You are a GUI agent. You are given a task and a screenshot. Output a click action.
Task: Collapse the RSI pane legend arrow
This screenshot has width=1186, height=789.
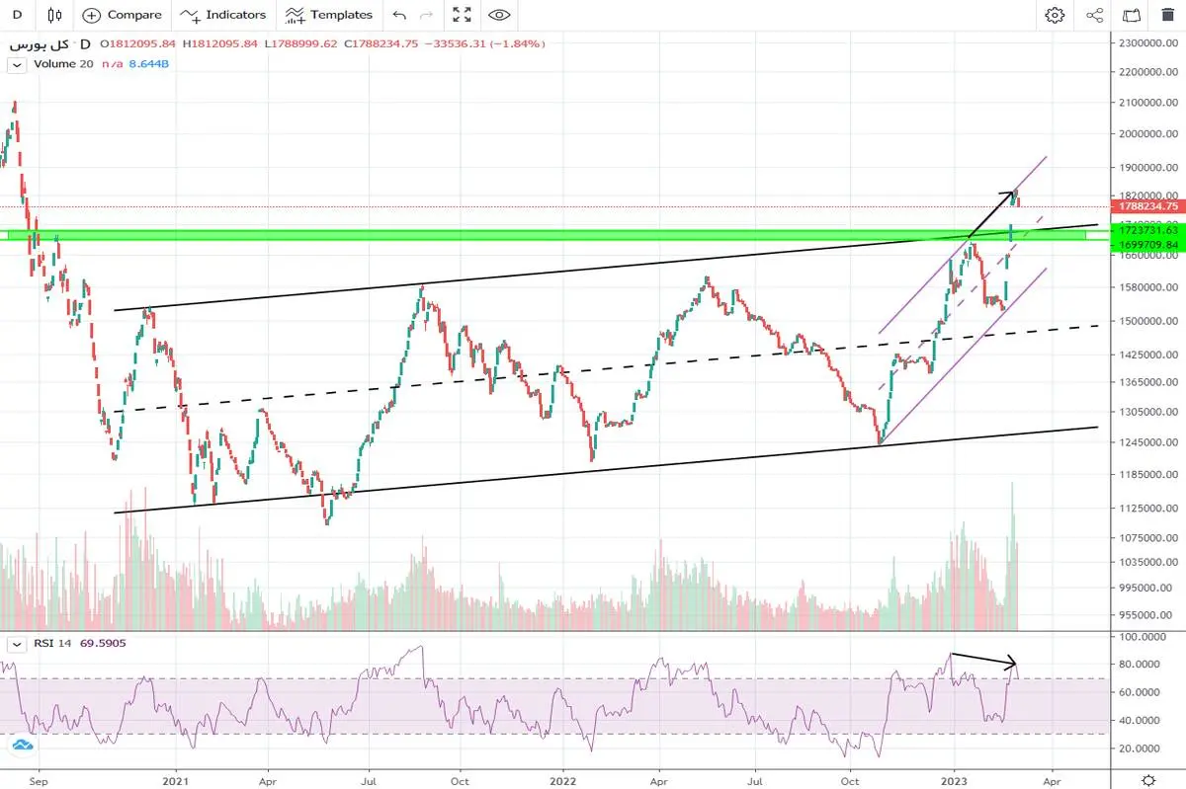[x=16, y=644]
